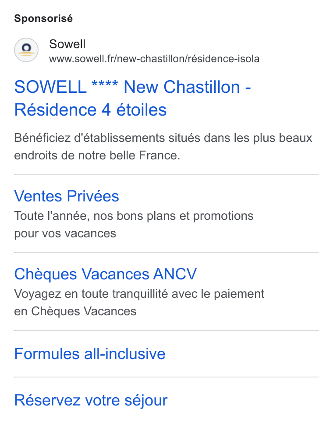Click the Sowell circular logo icon
This screenshot has height=423, width=333.
(26, 50)
